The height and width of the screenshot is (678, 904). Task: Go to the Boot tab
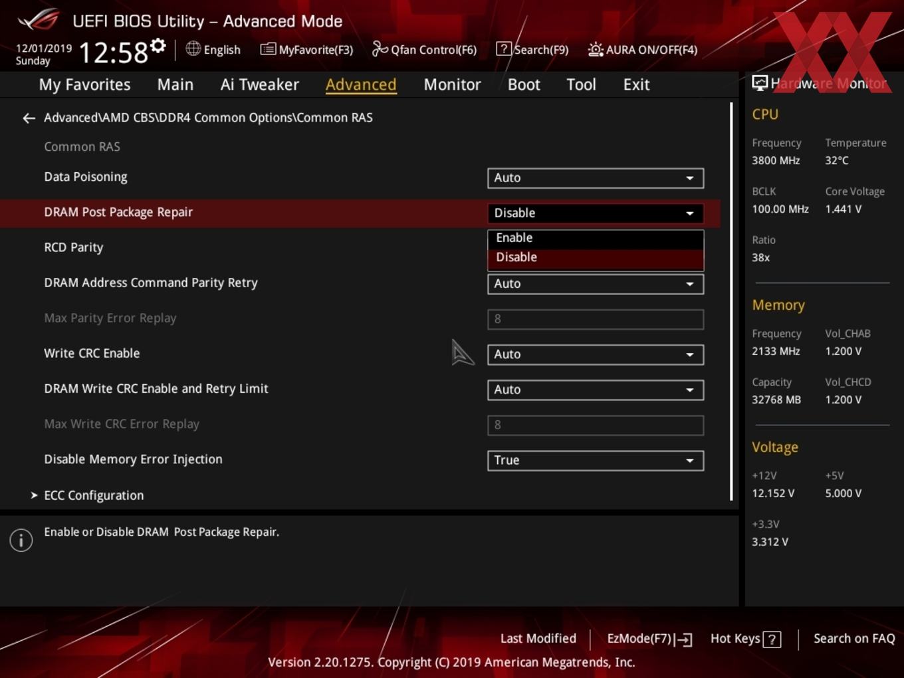524,84
